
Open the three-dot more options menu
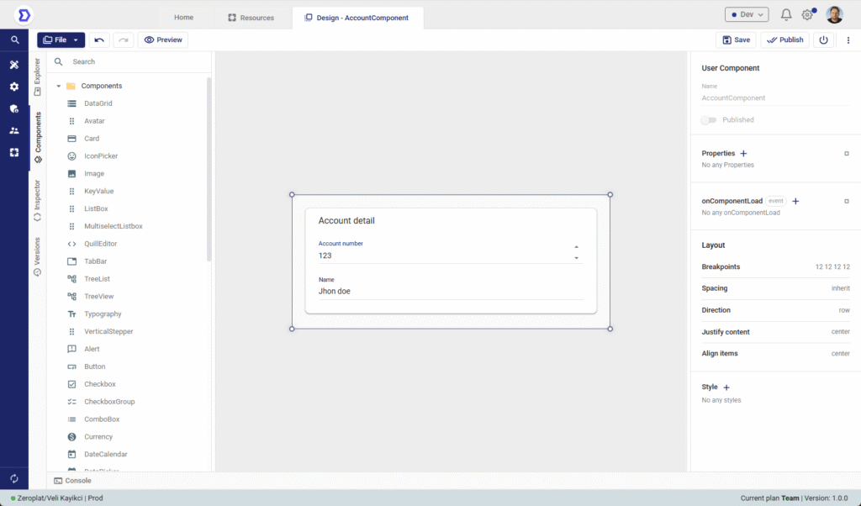tap(848, 40)
